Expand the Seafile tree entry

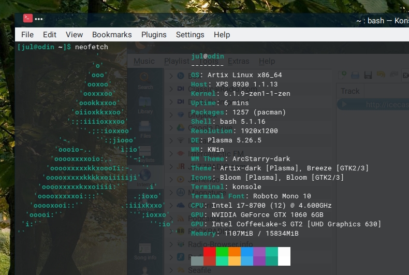point(171,270)
